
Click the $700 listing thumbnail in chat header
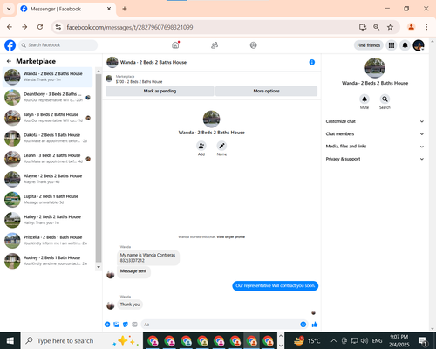tap(109, 79)
